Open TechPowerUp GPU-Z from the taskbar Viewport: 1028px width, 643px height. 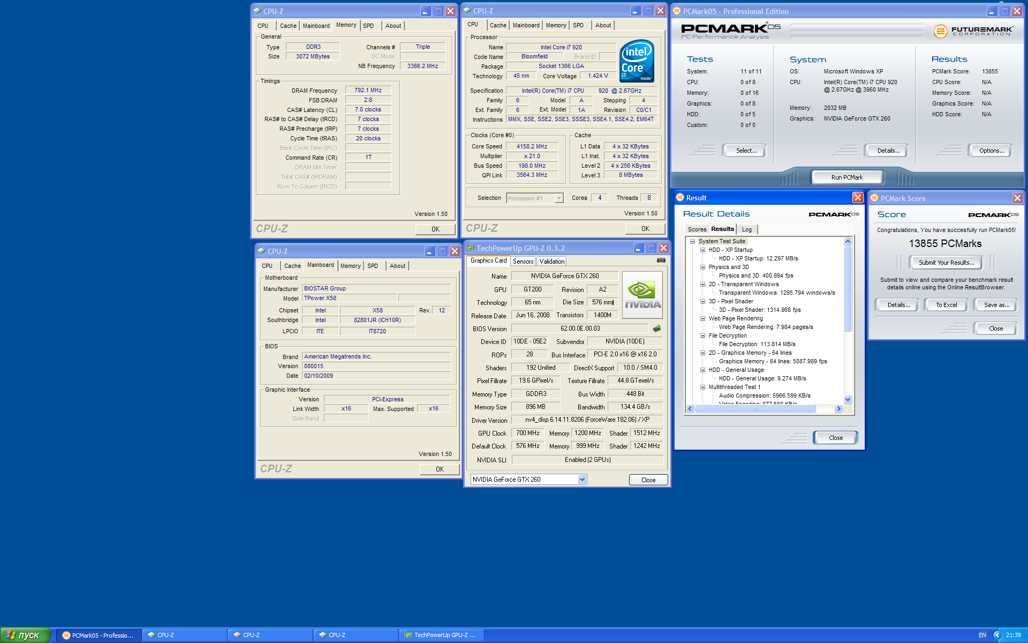[442, 635]
